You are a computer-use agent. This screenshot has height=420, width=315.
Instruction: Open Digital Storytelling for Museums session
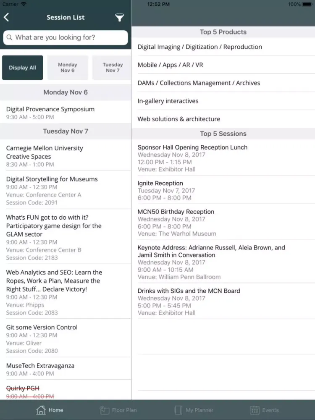[x=66, y=190]
